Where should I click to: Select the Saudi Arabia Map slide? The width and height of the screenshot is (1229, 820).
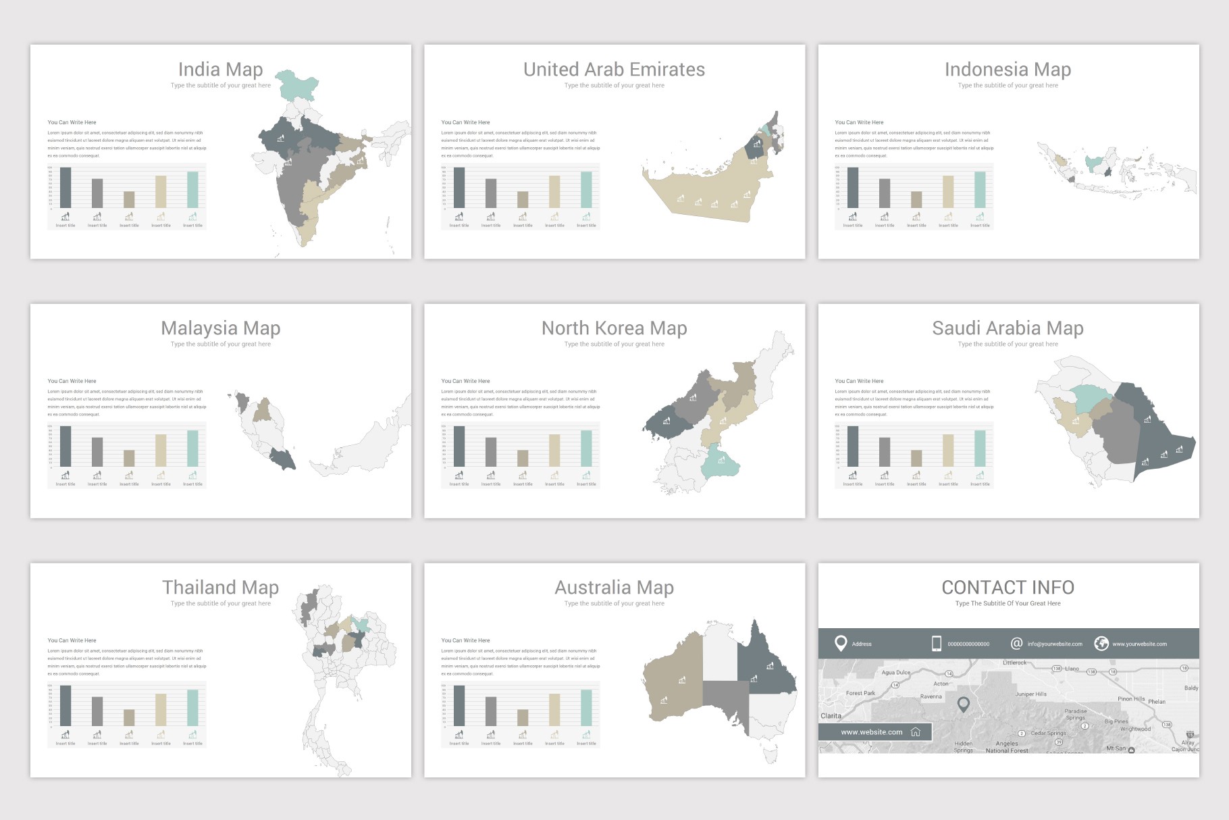pyautogui.click(x=1008, y=411)
